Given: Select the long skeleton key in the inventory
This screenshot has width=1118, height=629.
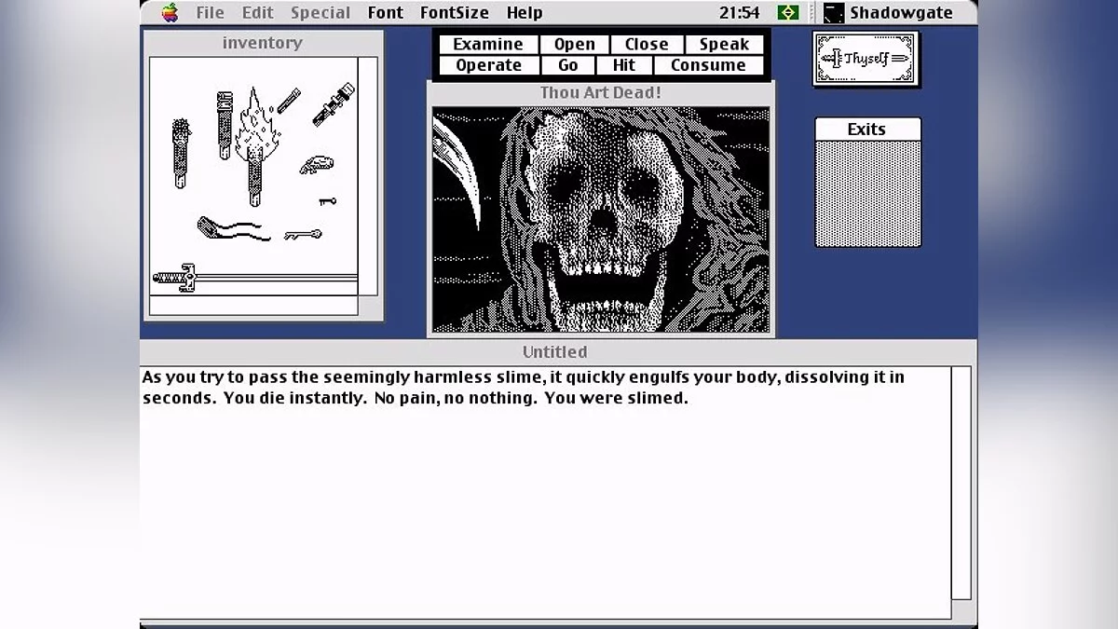Looking at the screenshot, I should [303, 234].
